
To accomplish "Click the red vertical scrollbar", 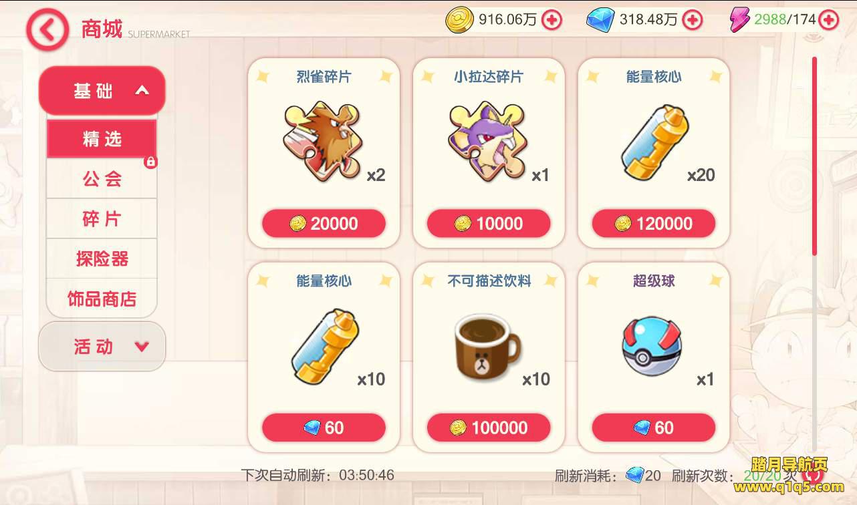I will pos(814,156).
